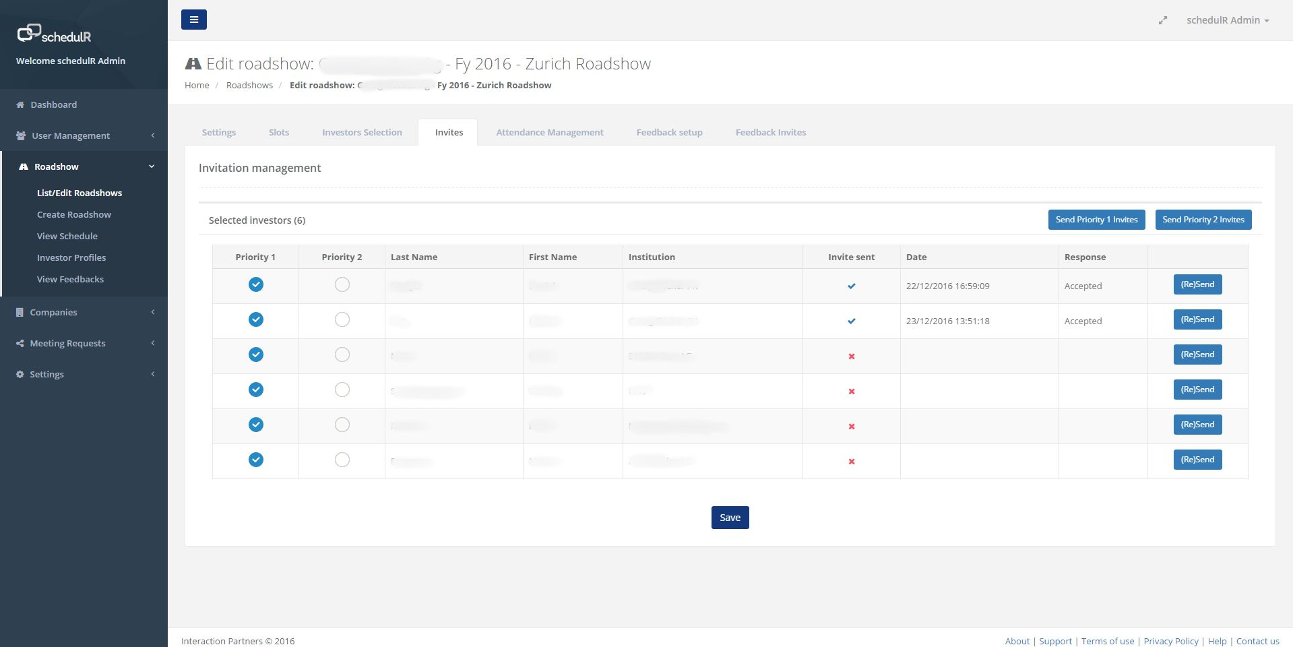The height and width of the screenshot is (647, 1293).
Task: Select Companies in the sidebar
Action: [x=53, y=312]
